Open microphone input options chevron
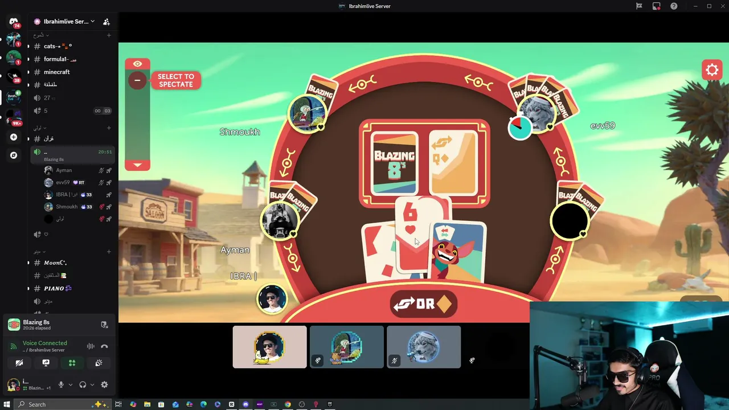Viewport: 729px width, 410px height. coord(70,385)
